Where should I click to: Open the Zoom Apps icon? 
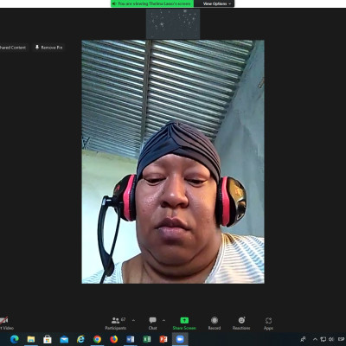(268, 320)
